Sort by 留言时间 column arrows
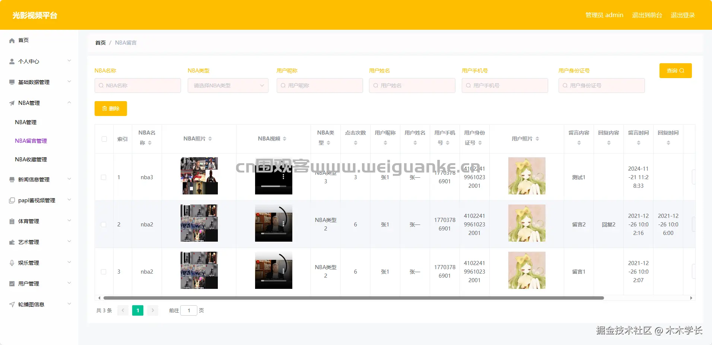 pyautogui.click(x=639, y=143)
